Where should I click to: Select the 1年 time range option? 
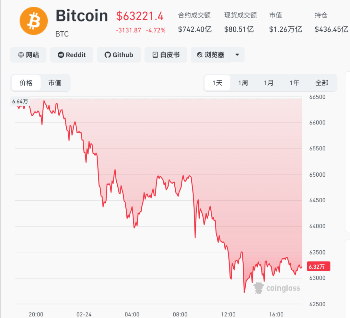coord(294,83)
